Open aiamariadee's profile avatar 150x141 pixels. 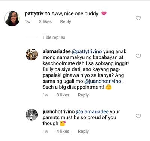click(x=31, y=55)
